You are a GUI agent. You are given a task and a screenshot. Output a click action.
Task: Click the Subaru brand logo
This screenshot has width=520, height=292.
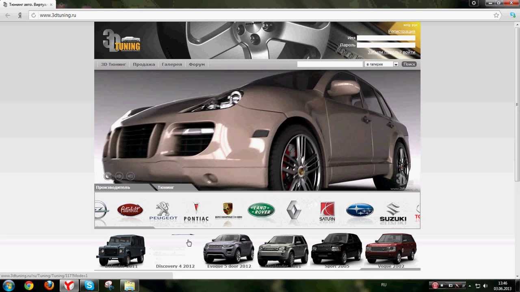click(360, 210)
